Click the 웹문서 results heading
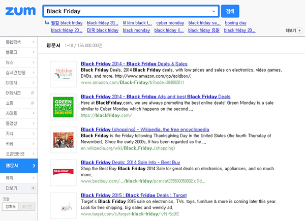This screenshot has height=221, width=305. pos(53,46)
